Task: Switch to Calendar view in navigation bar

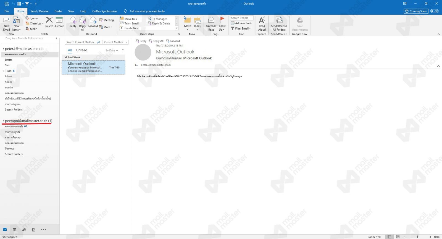Action: pyautogui.click(x=14, y=229)
